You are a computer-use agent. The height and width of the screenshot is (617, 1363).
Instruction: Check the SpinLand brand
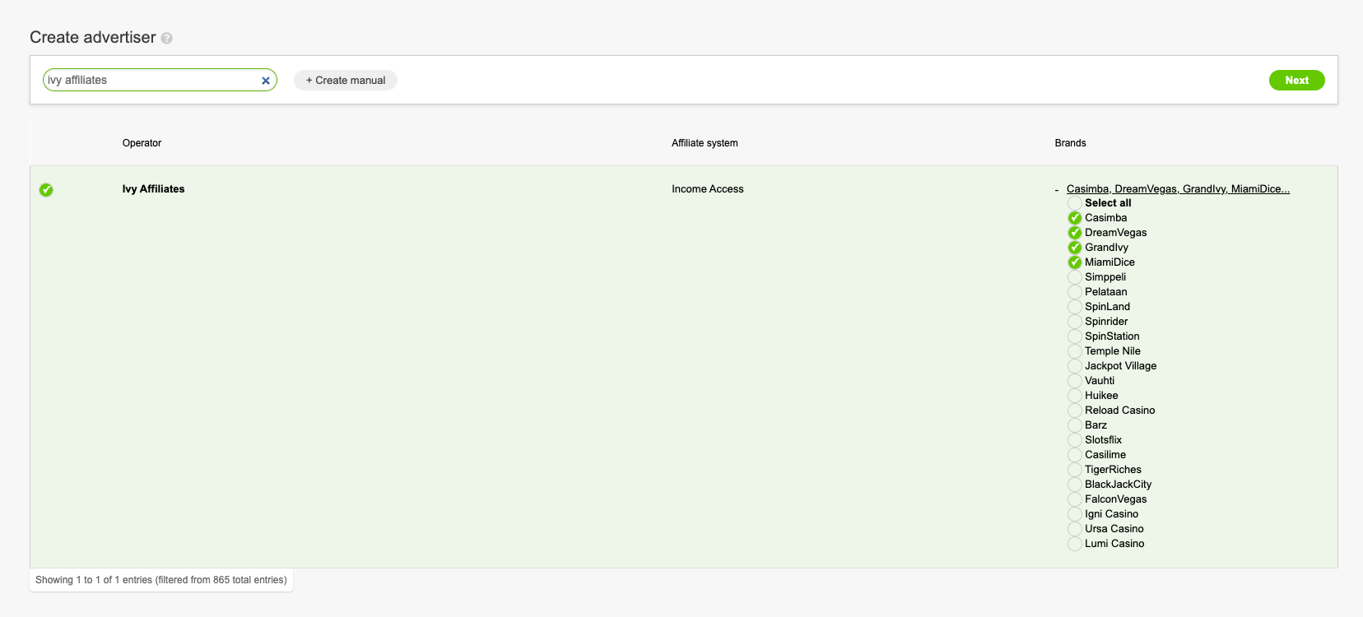[x=1075, y=307]
